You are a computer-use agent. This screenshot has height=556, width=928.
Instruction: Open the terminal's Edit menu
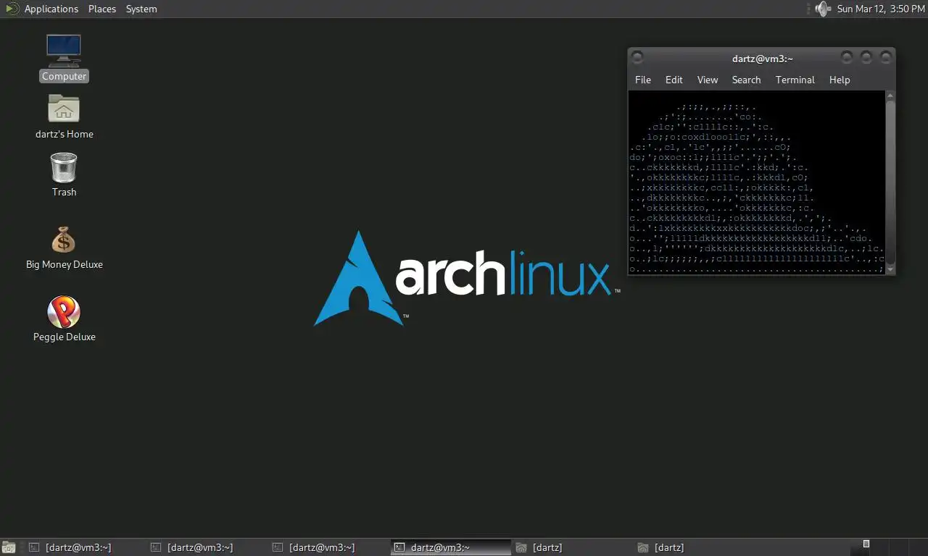click(x=674, y=80)
